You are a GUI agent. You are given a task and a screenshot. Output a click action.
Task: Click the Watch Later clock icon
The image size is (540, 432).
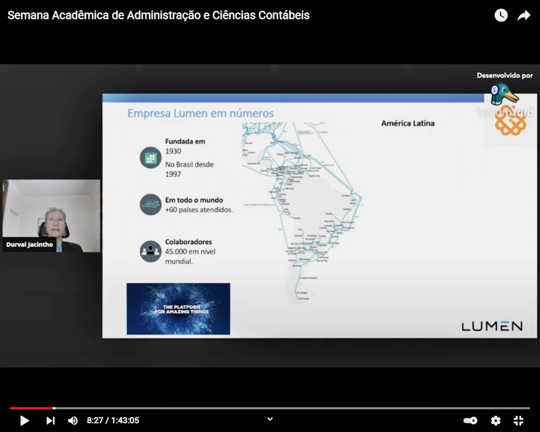point(501,15)
